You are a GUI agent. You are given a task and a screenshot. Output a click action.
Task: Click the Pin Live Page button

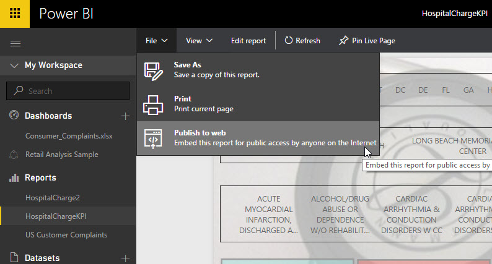point(367,41)
